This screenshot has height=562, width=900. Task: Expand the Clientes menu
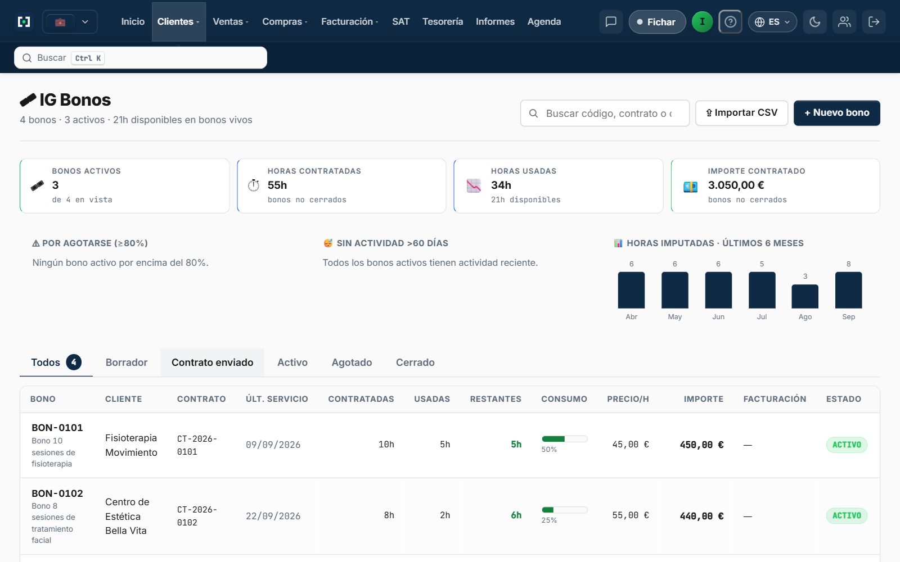(x=178, y=22)
